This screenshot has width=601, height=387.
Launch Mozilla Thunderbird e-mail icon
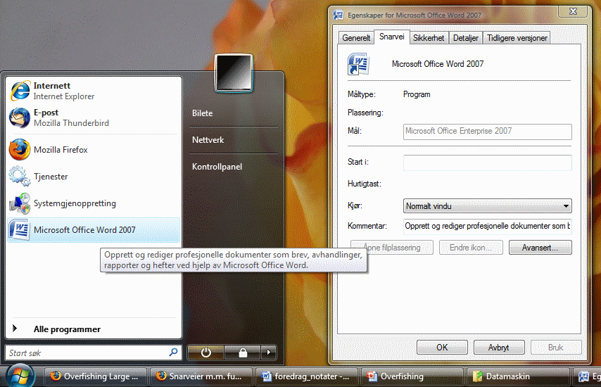20,118
